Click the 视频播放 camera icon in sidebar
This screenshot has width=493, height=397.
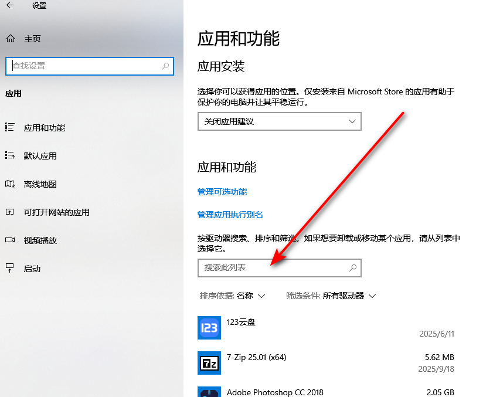(9, 240)
